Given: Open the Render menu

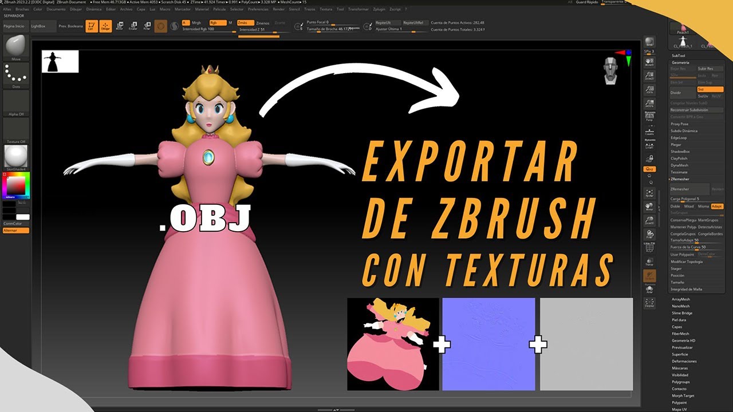Looking at the screenshot, I should pyautogui.click(x=278, y=9).
